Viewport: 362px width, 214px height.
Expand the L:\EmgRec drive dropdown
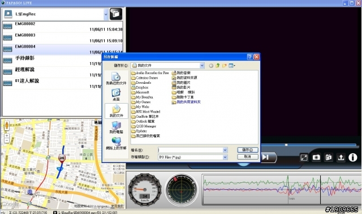tap(106, 14)
